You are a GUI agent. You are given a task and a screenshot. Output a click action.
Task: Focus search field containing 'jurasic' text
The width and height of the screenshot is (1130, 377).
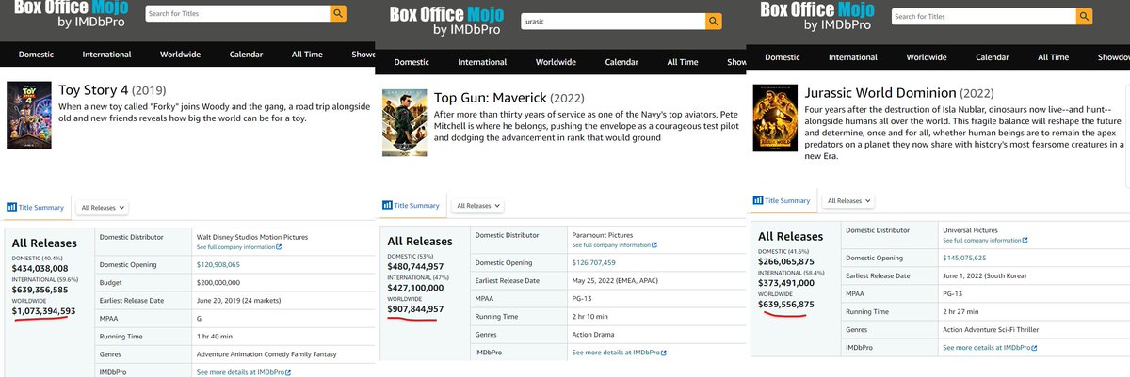pyautogui.click(x=613, y=20)
